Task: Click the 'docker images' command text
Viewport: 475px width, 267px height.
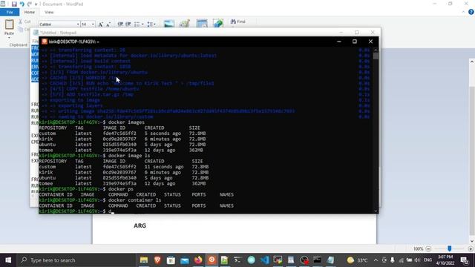Action: point(126,122)
